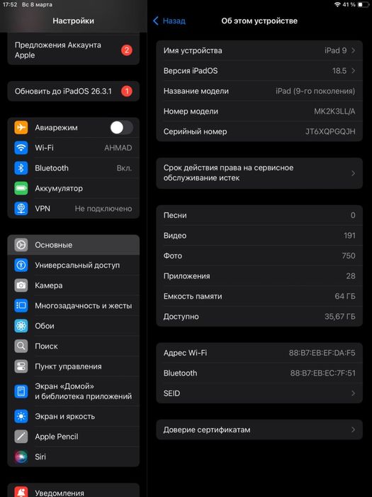Open Обновить до iPadOS 26.3.1
Image resolution: width=372 pixels, height=497 pixels.
point(74,92)
